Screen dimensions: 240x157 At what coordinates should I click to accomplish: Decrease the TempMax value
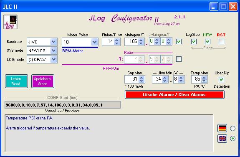(x=204, y=81)
